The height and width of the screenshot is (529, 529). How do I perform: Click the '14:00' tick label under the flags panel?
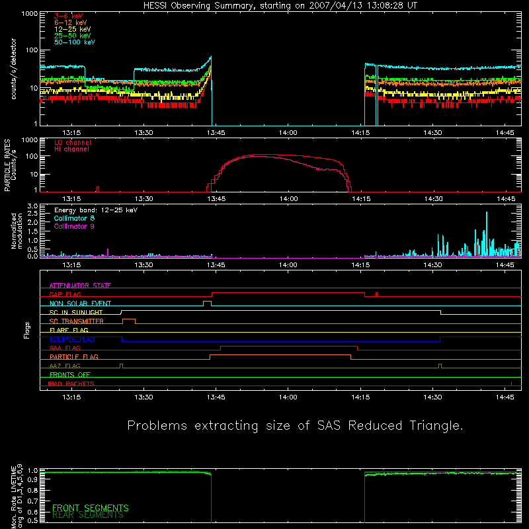pyautogui.click(x=288, y=397)
